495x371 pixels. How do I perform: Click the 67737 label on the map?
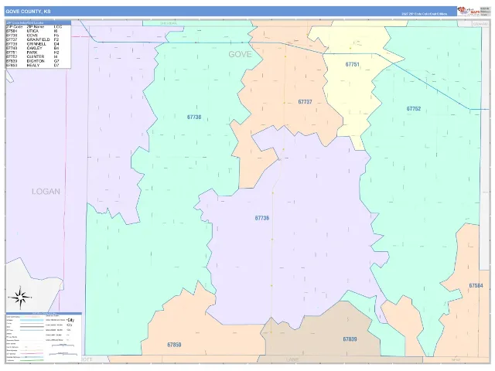tap(305, 102)
